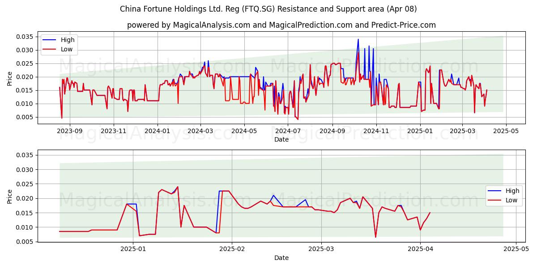
Task: Click the '2024-07' x-axis label in top chart
Action: [288, 132]
